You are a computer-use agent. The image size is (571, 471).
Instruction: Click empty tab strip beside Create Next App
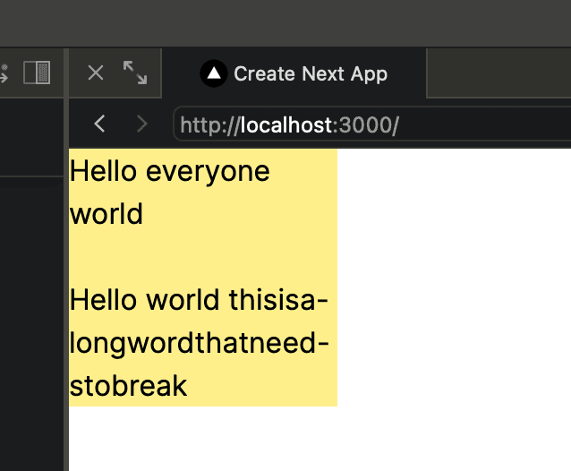[499, 73]
